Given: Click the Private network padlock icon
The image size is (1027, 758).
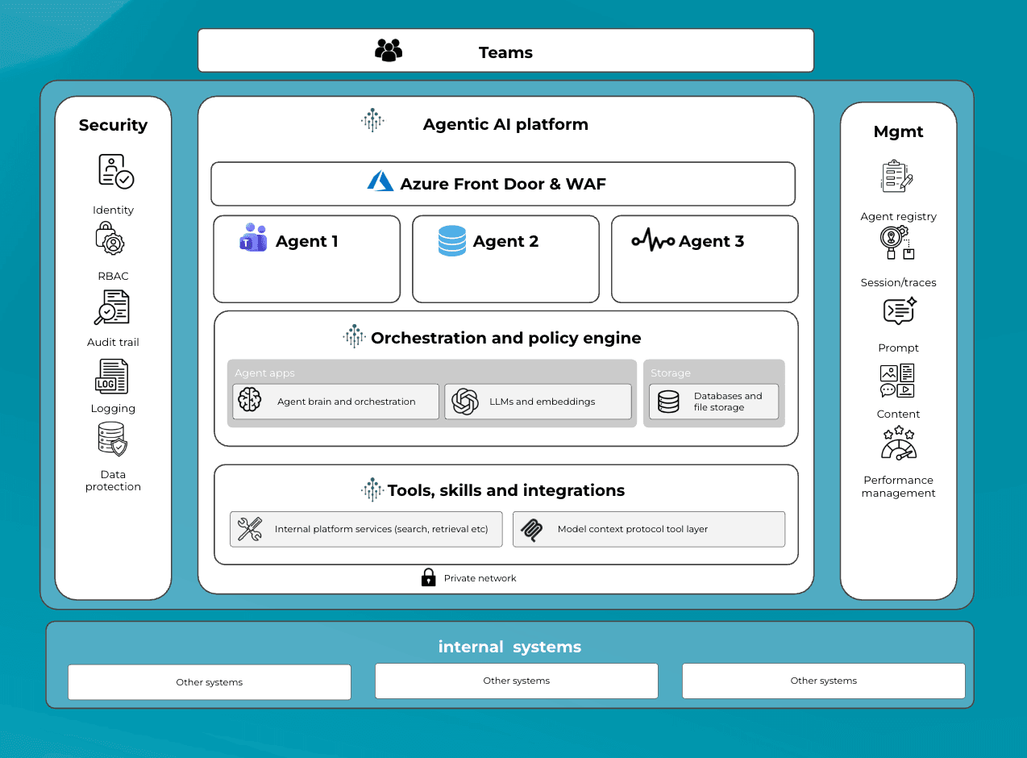Looking at the screenshot, I should coord(428,577).
